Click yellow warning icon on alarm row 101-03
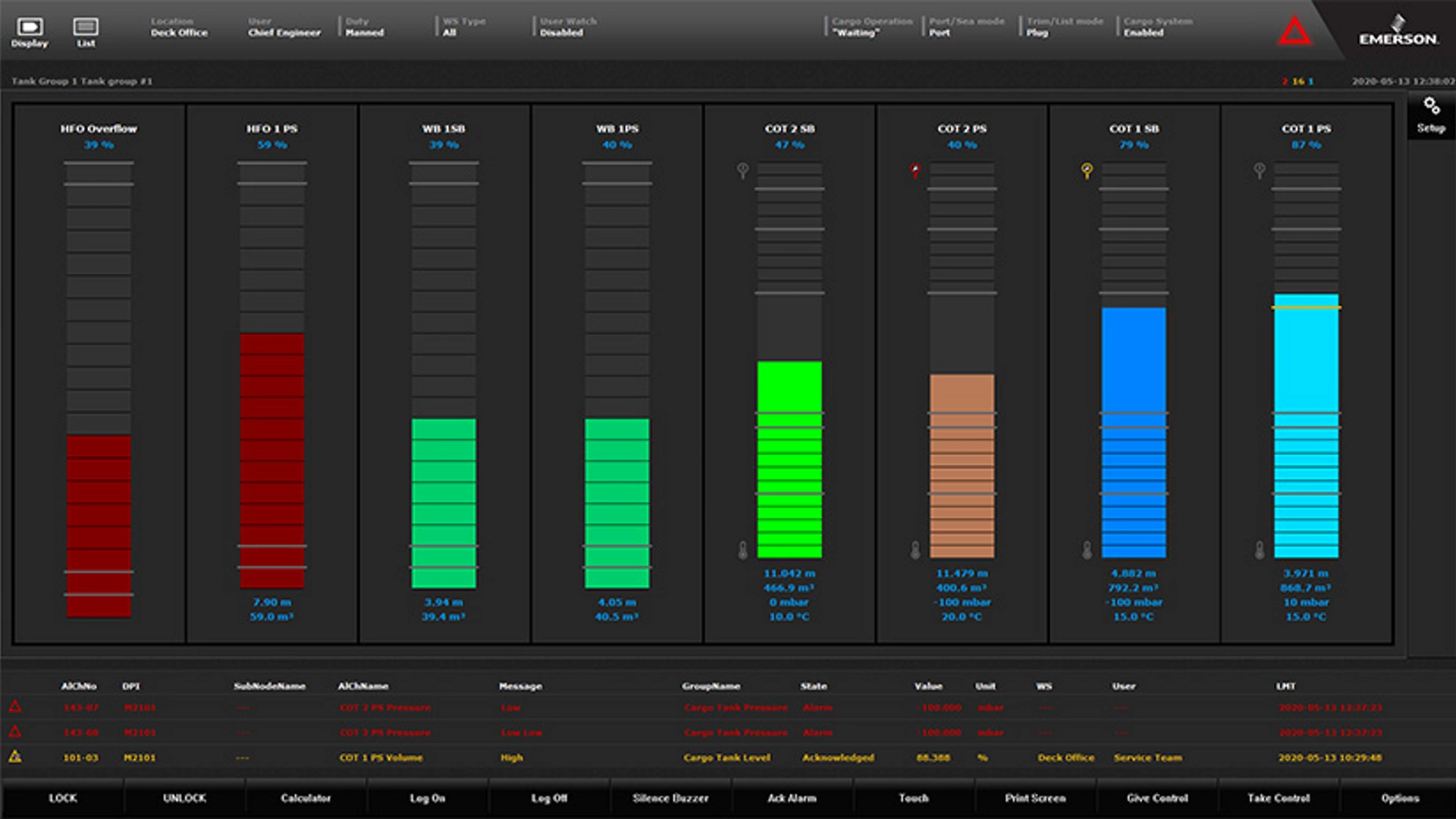 15,757
